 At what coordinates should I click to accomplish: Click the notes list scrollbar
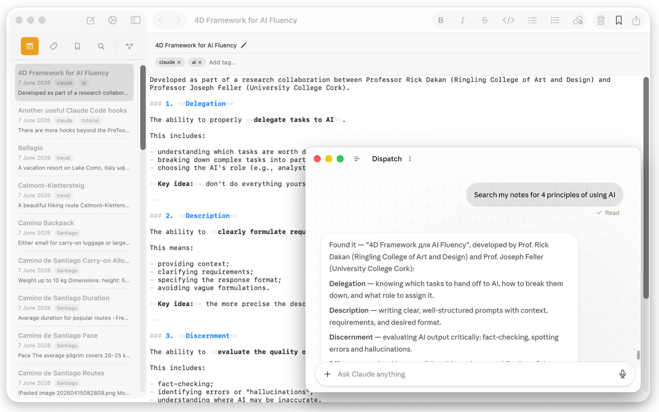point(143,108)
